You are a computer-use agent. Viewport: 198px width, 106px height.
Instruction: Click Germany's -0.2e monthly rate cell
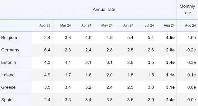191,50
